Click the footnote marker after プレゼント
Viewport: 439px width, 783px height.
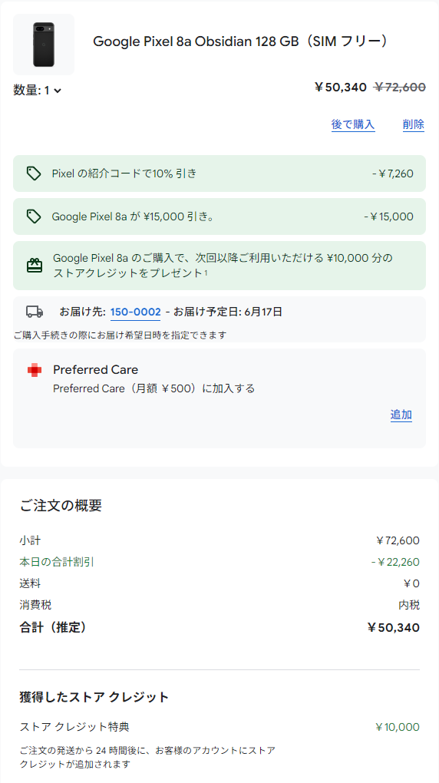pyautogui.click(x=206, y=273)
